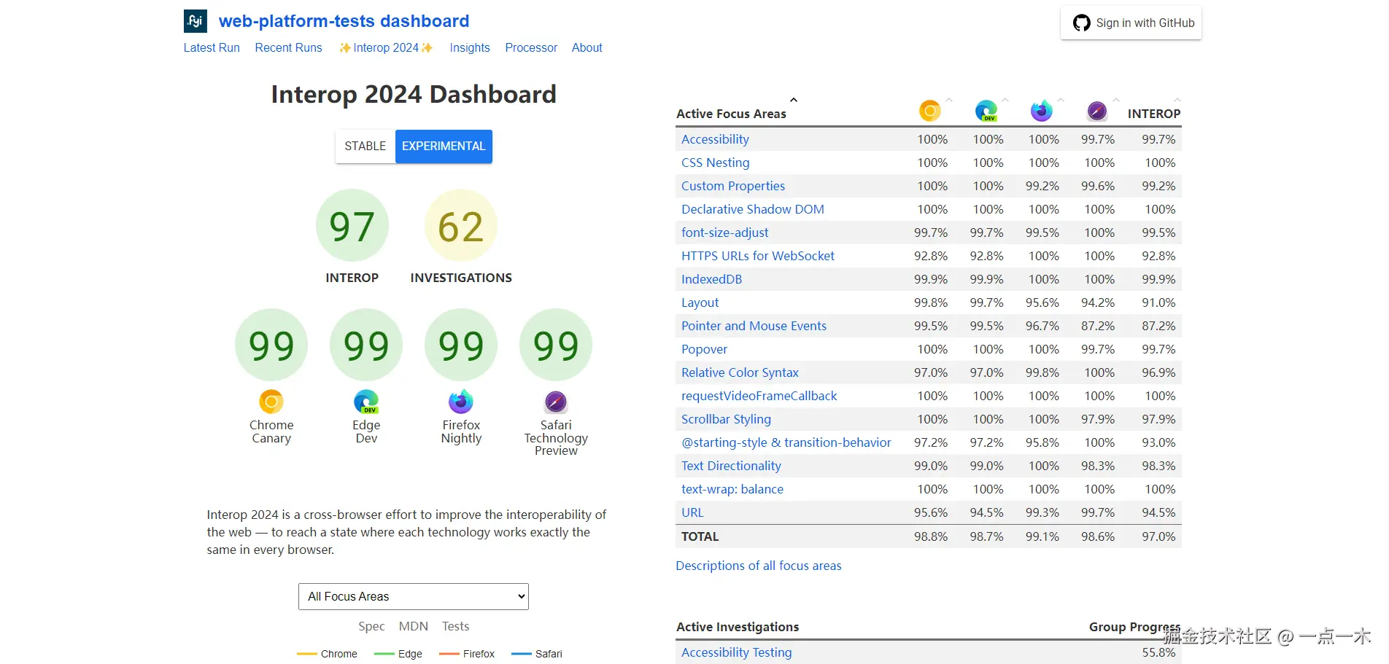
Task: Click the 99 score above Chrome Canary
Action: tap(271, 345)
